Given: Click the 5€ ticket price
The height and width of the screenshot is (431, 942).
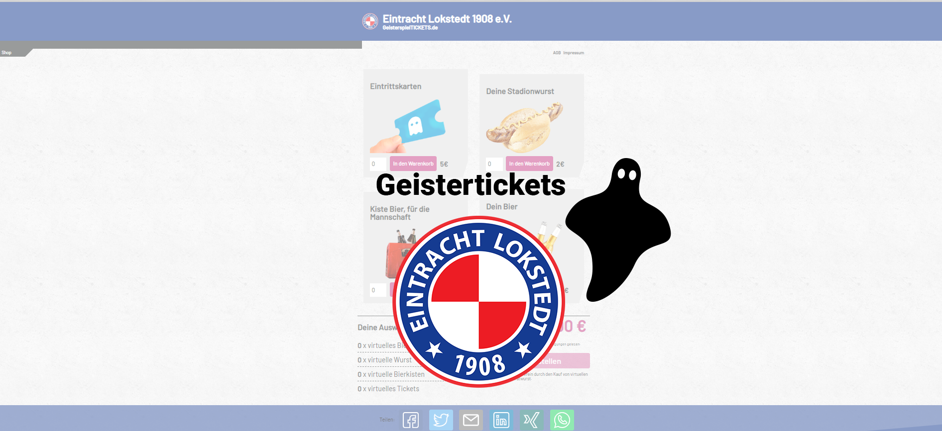Looking at the screenshot, I should point(444,164).
